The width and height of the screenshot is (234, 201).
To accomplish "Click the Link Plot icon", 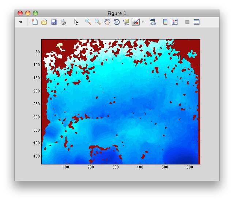I will (153, 22).
